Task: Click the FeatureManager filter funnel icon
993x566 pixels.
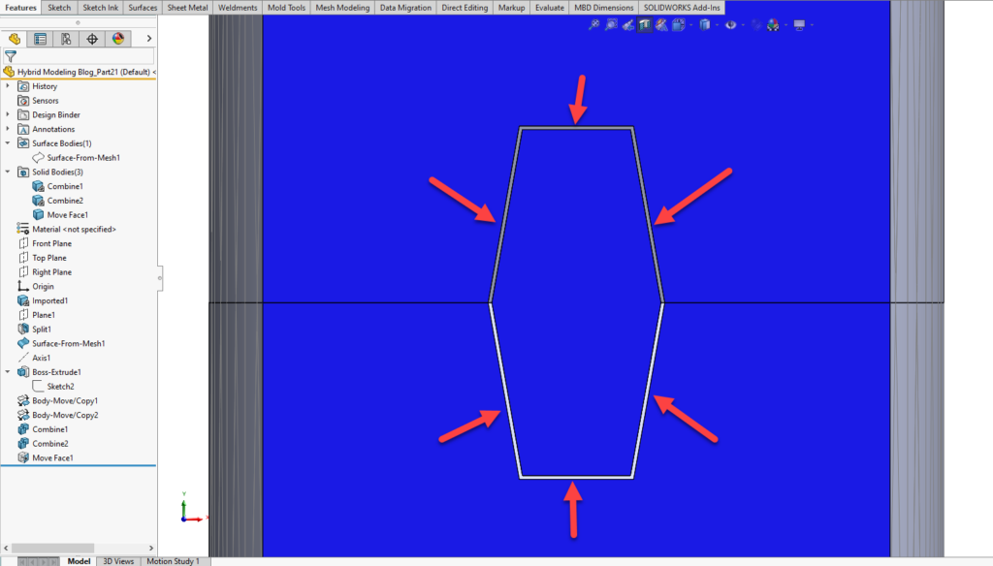Action: 12,56
